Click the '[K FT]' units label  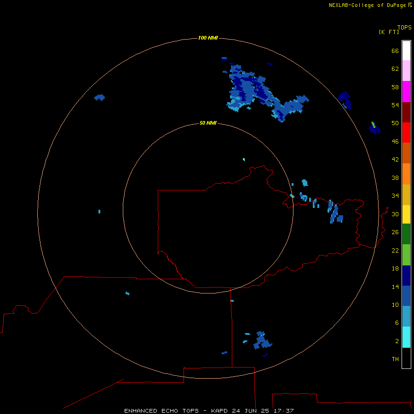point(389,32)
